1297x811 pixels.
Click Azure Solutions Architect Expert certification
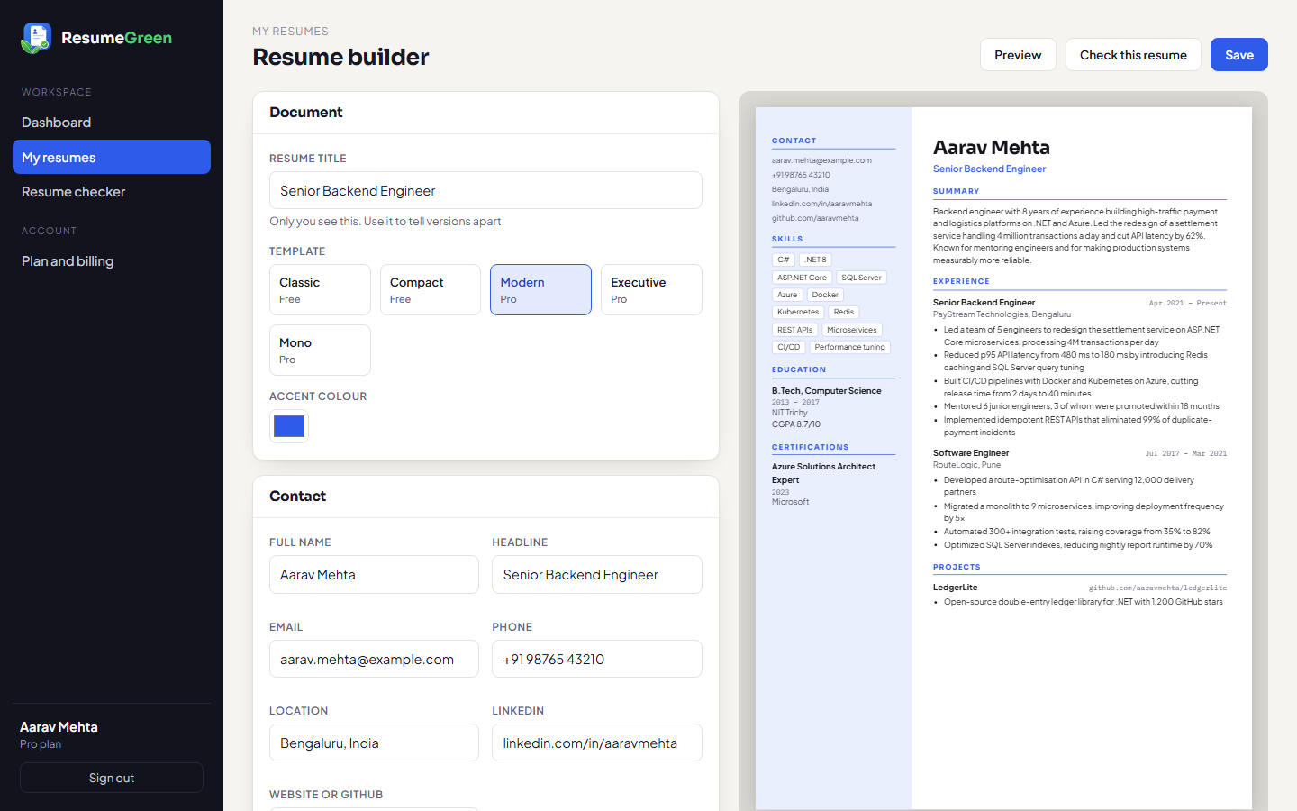[823, 473]
